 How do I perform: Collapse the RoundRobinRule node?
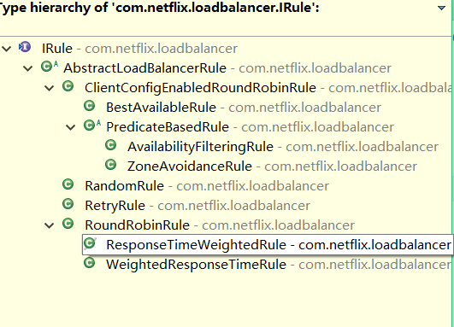point(50,225)
